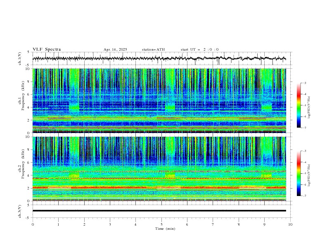
Task: Click the -7 label on ch.1 color bar
Action: (305, 128)
